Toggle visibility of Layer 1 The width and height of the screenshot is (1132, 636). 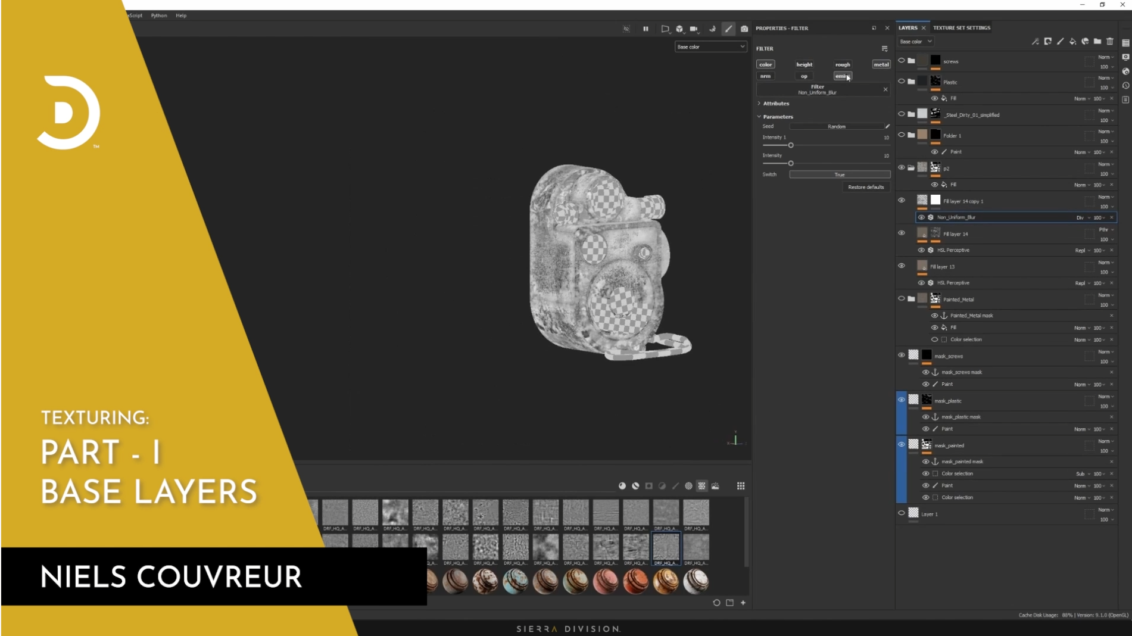click(902, 513)
